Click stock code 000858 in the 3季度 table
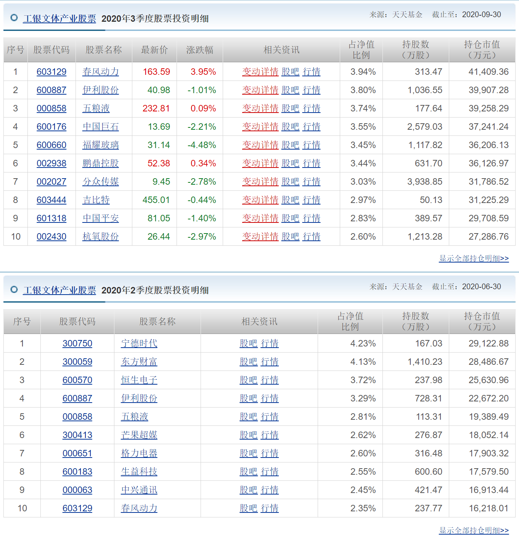The height and width of the screenshot is (543, 519). tap(51, 108)
